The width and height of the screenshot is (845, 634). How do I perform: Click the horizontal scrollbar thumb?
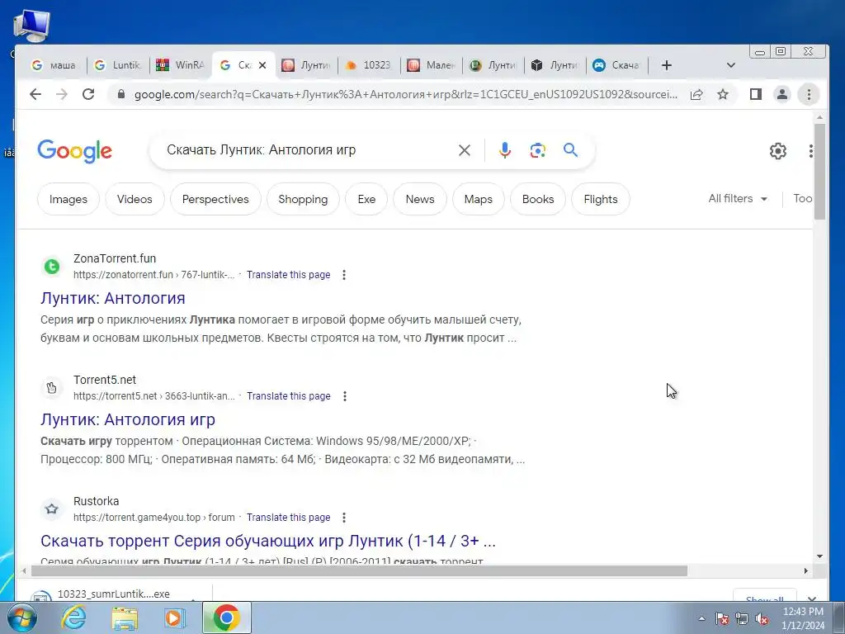point(359,570)
